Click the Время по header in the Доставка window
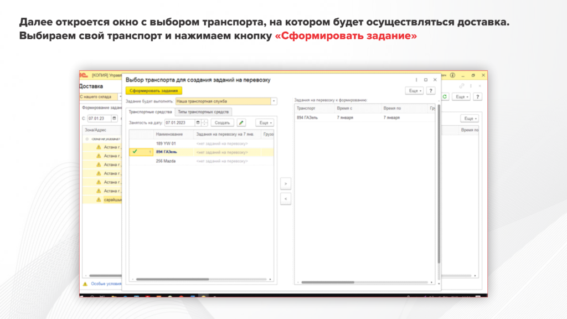This screenshot has width=567, height=319. click(x=470, y=130)
